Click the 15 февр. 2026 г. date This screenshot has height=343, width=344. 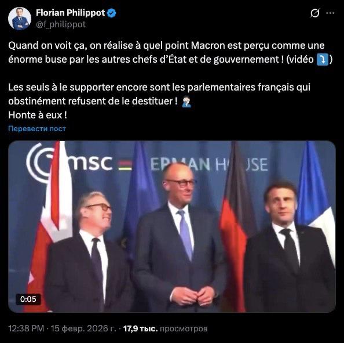click(83, 328)
